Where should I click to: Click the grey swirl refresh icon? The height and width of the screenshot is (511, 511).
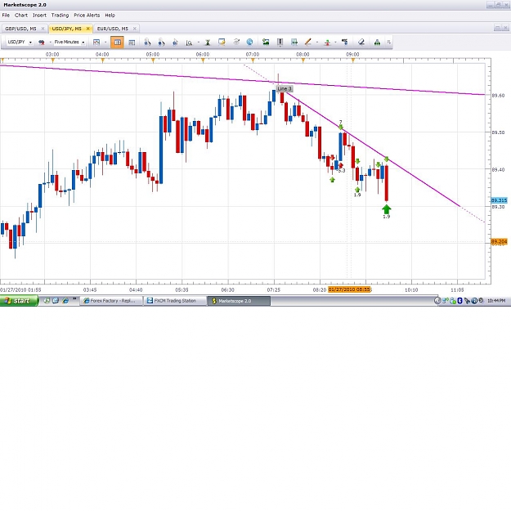[x=236, y=42]
